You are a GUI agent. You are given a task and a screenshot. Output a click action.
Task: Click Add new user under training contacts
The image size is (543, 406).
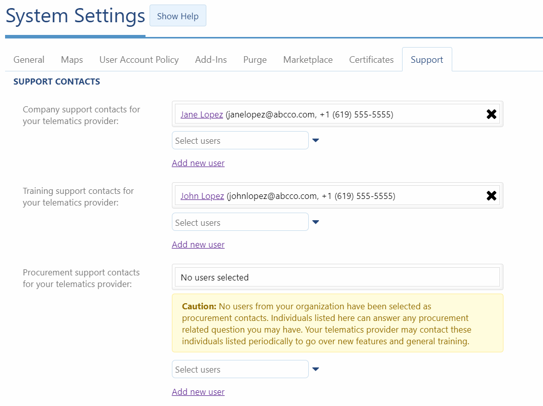[x=198, y=245]
